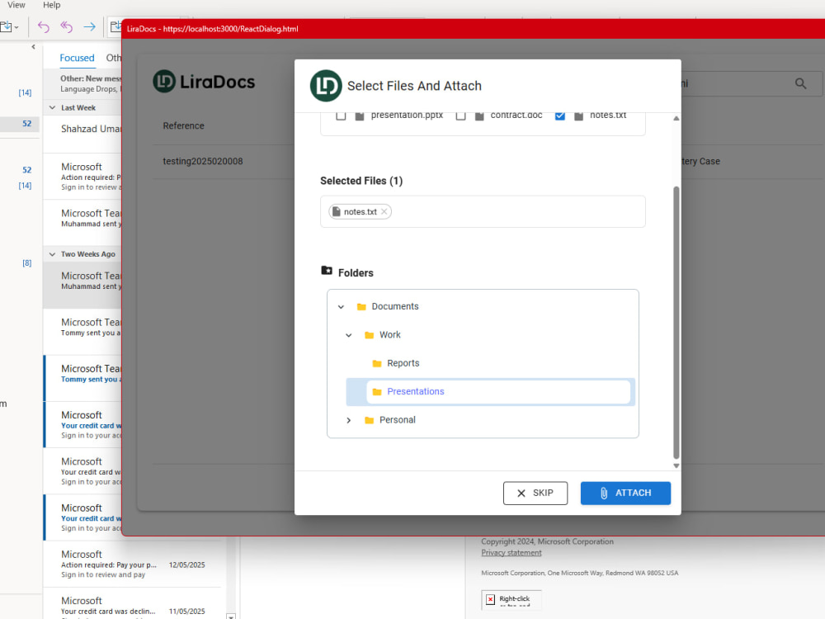Click the LiraDocs logo behind the dialog

tap(204, 82)
